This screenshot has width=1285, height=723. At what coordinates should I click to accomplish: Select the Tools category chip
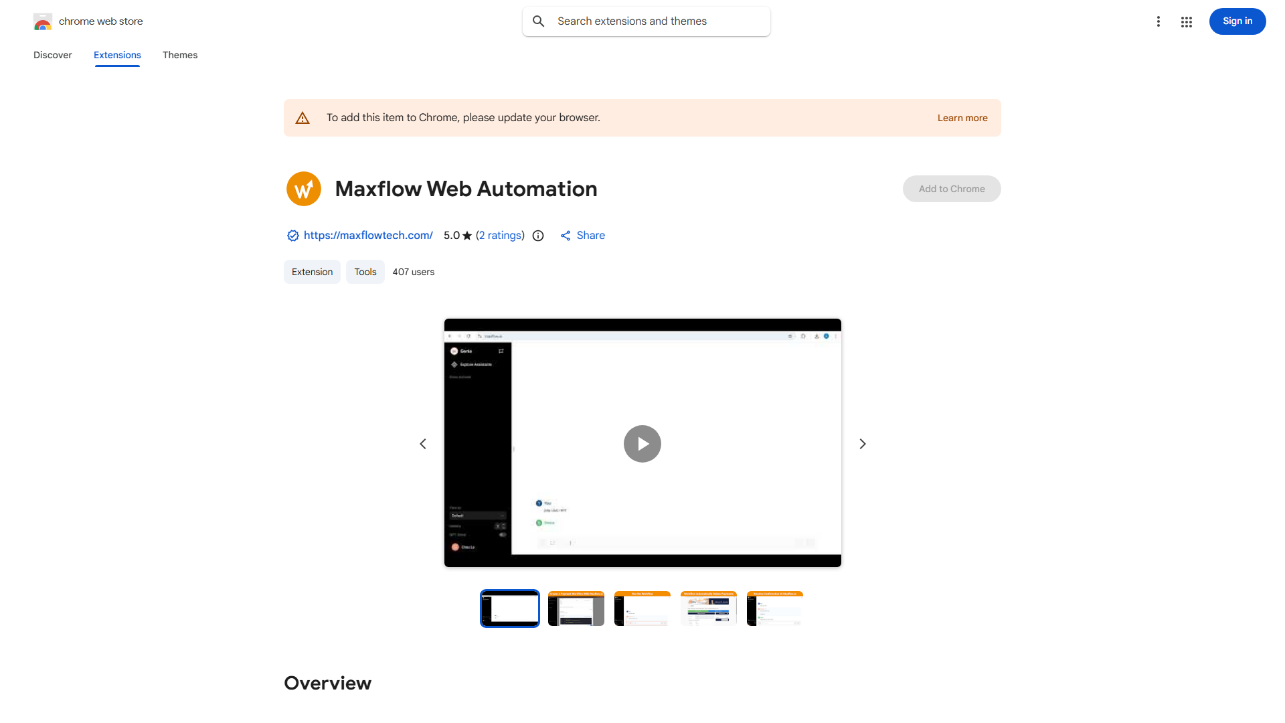tap(365, 272)
